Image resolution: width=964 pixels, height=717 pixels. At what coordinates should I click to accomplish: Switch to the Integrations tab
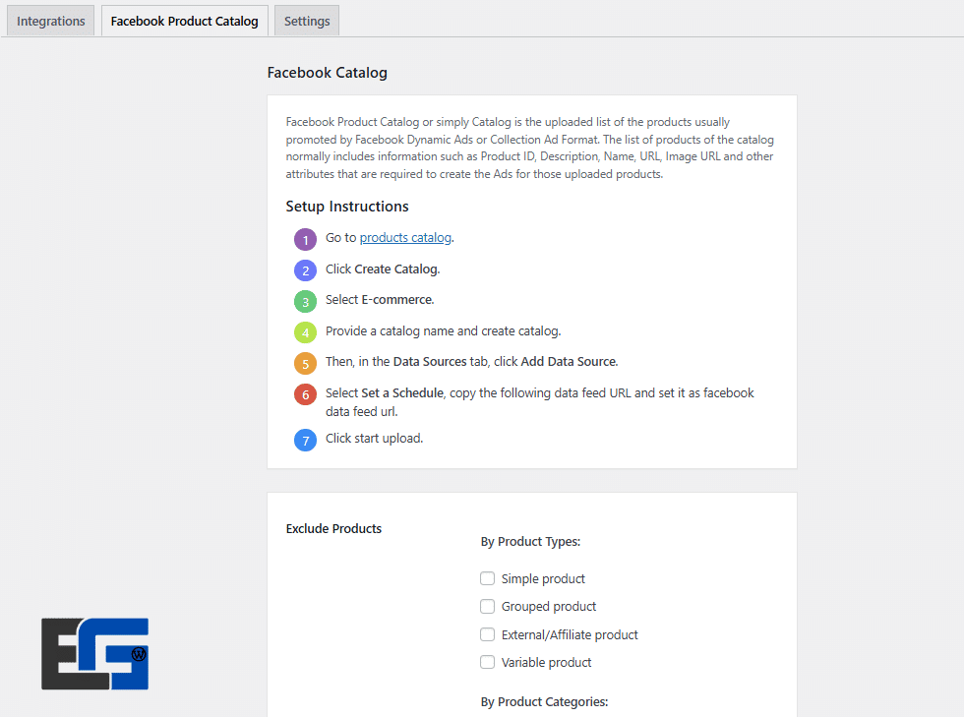pyautogui.click(x=51, y=21)
